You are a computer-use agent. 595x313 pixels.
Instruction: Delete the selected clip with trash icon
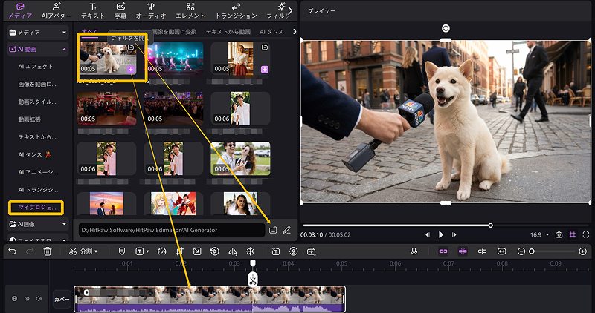pyautogui.click(x=48, y=251)
